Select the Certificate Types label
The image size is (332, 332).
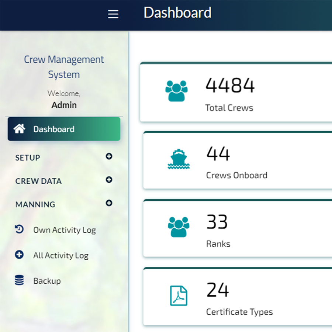[x=239, y=312]
